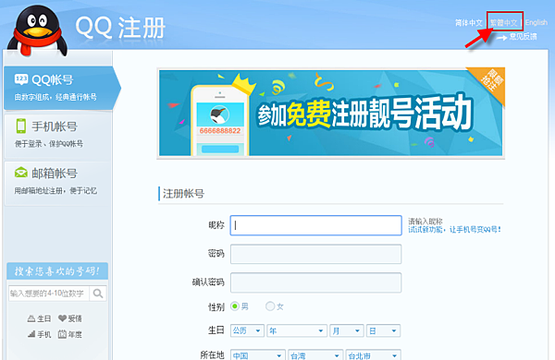The height and width of the screenshot is (360, 555).
Task: Click the 搜索您喜欢的号码! header
Action: click(x=57, y=271)
